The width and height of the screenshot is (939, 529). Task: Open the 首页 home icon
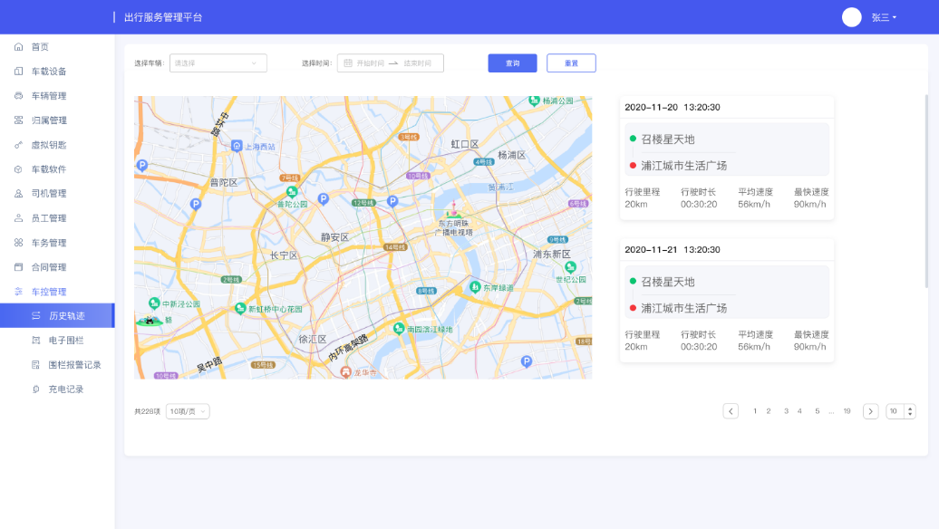click(18, 47)
